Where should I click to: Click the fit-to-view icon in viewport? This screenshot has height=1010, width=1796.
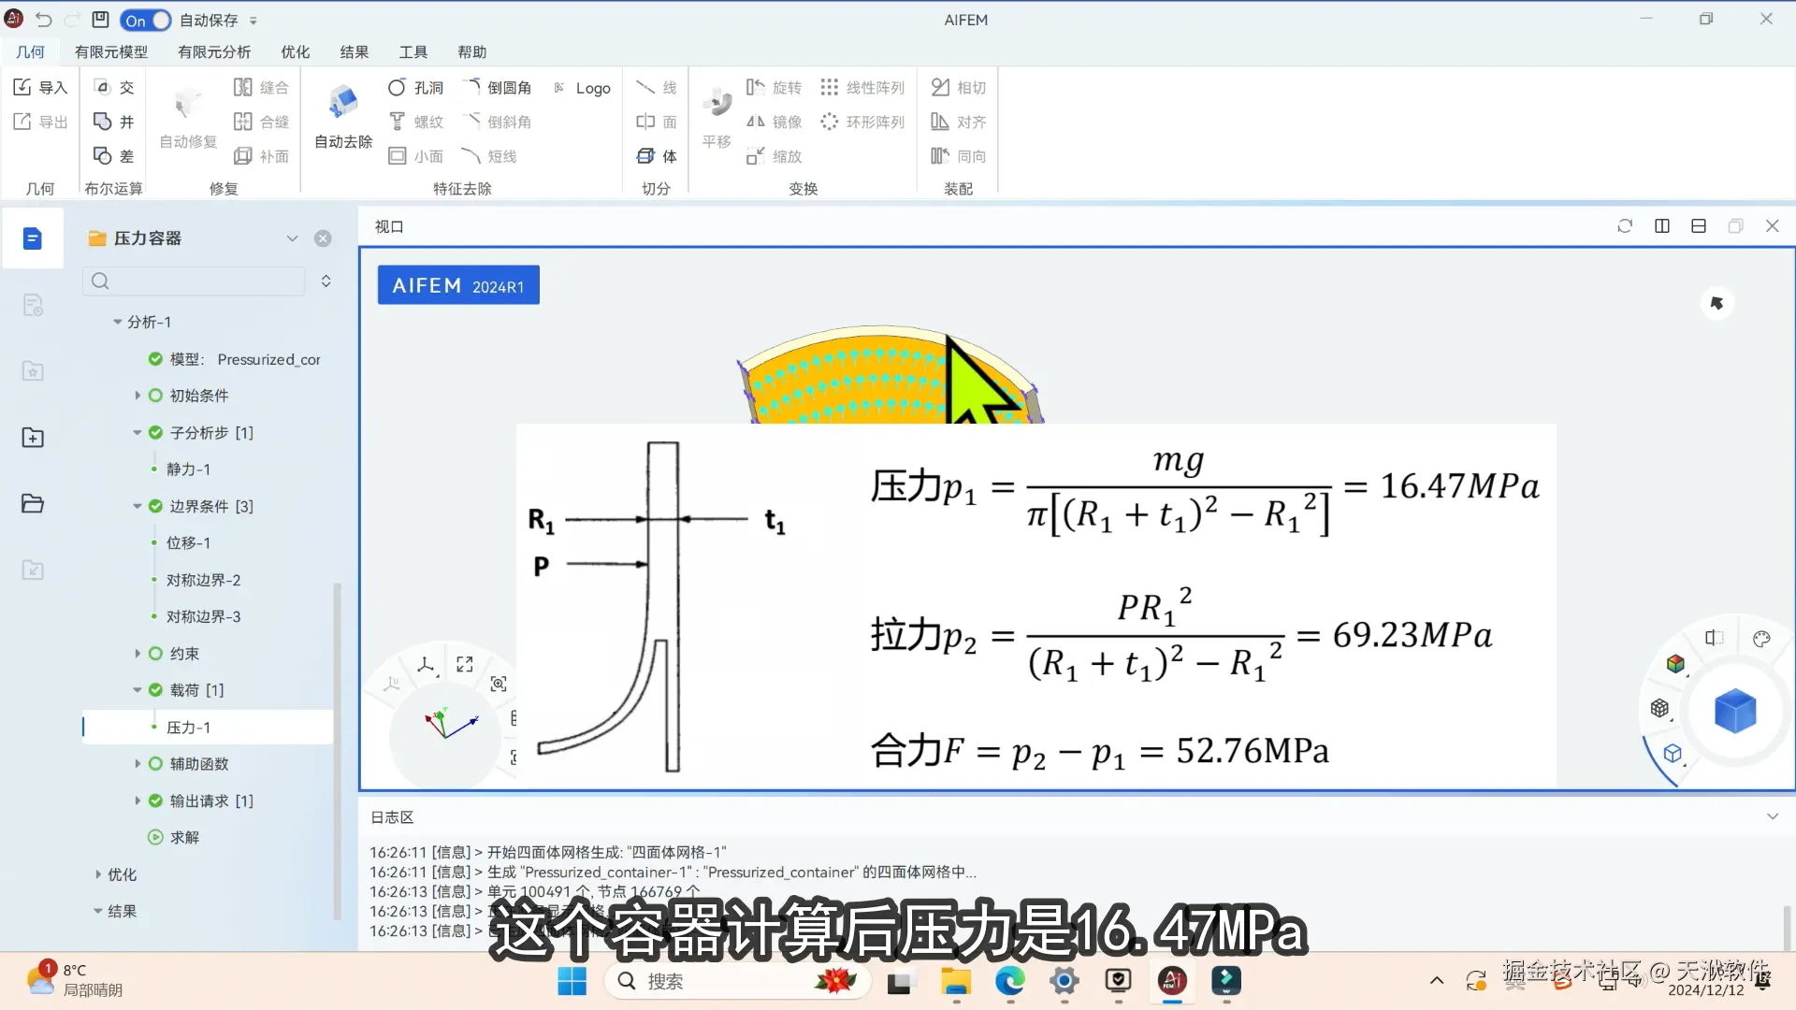tap(465, 664)
